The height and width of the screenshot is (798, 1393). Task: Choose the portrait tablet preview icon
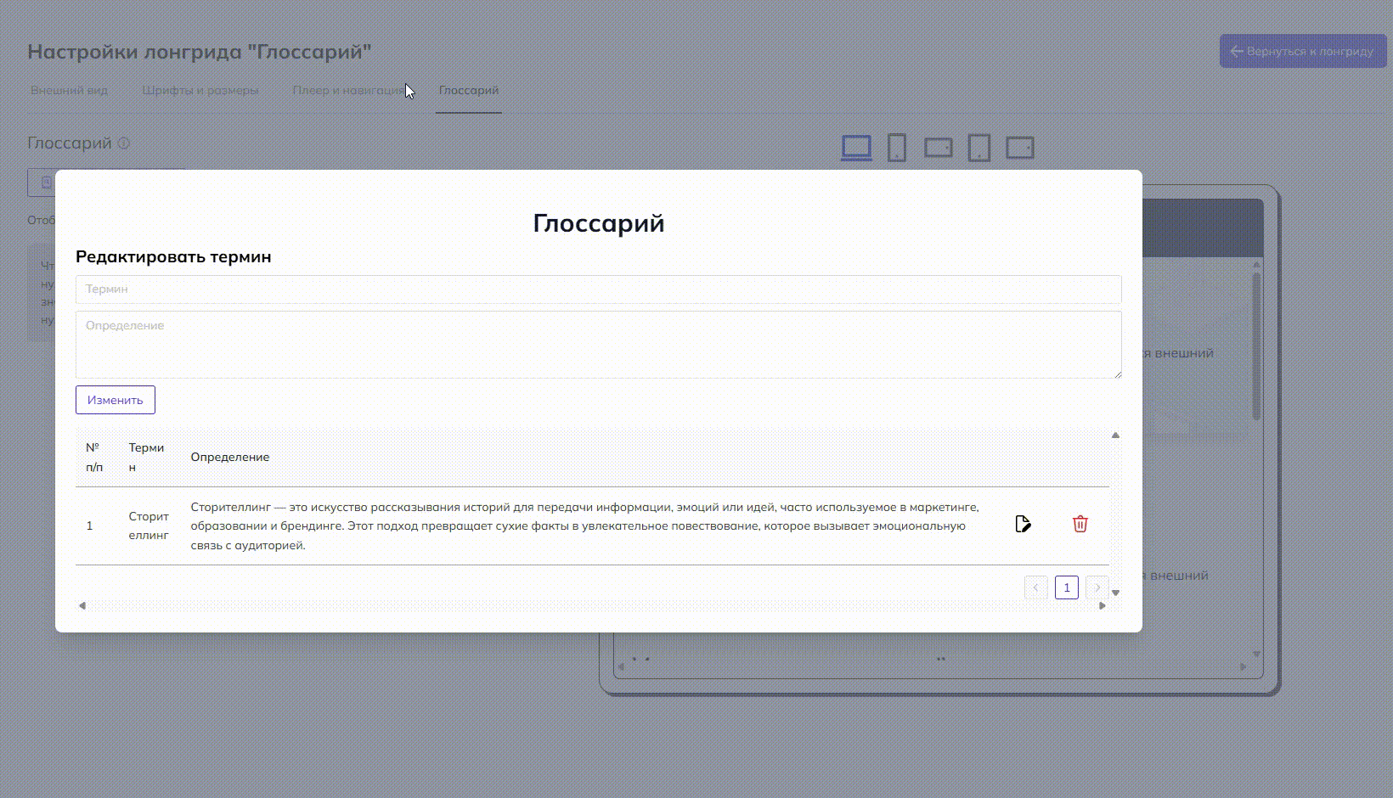[979, 148]
